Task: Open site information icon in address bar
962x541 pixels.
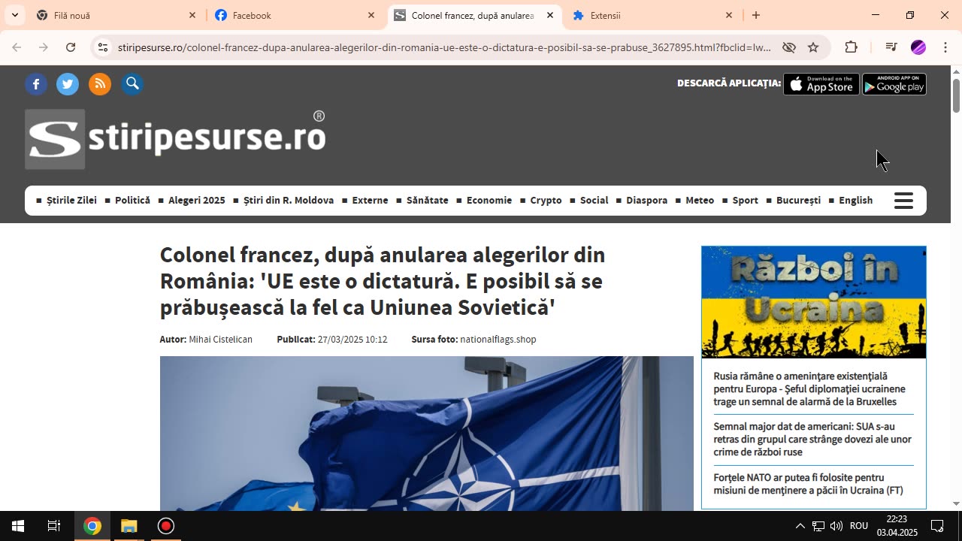Action: coord(103,47)
